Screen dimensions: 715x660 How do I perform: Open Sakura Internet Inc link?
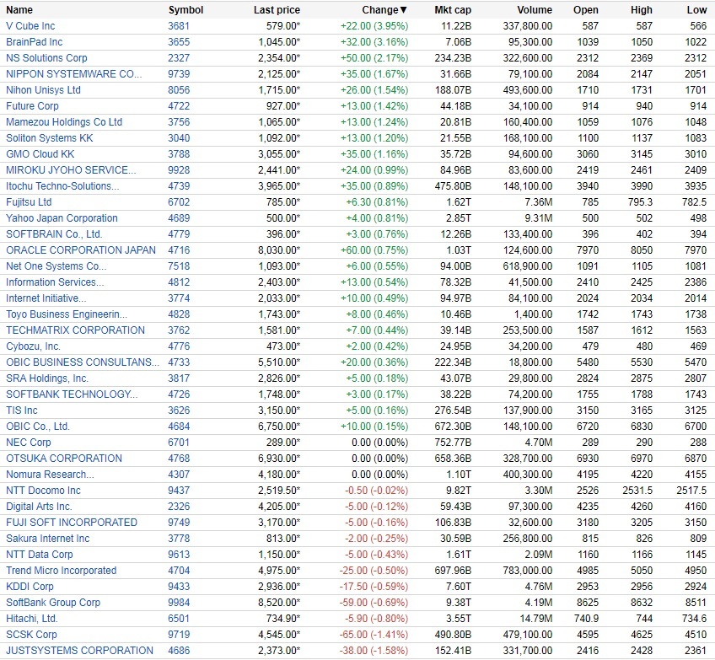click(48, 539)
